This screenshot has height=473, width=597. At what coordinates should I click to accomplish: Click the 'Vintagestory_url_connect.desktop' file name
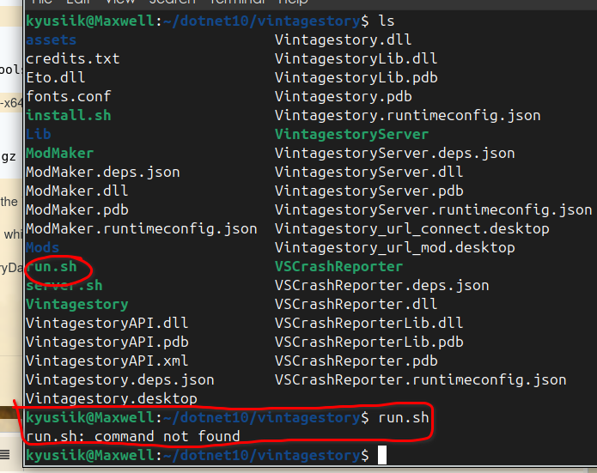412,228
